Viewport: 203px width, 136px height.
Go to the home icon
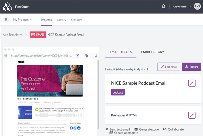[6, 19]
